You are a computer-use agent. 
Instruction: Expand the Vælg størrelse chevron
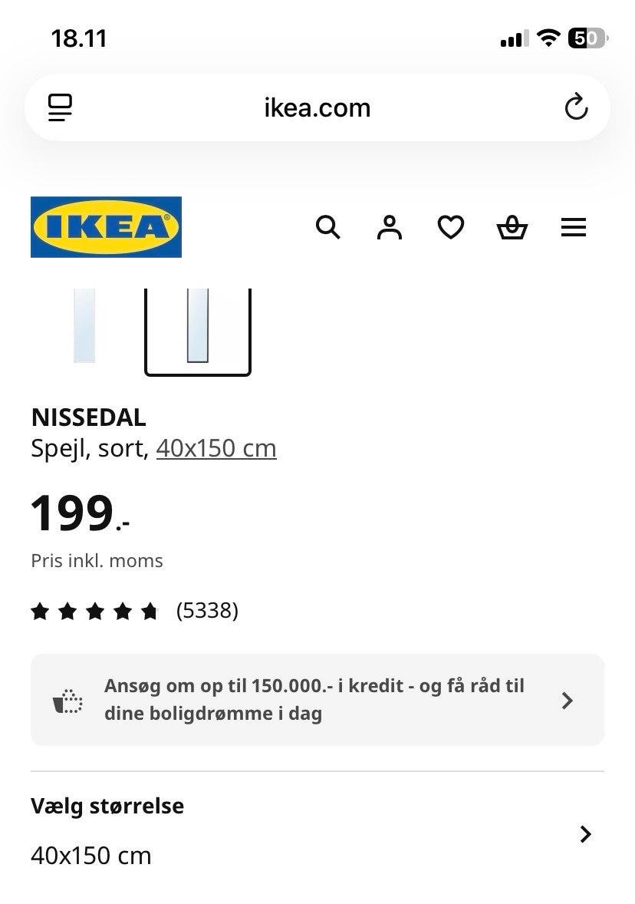586,834
